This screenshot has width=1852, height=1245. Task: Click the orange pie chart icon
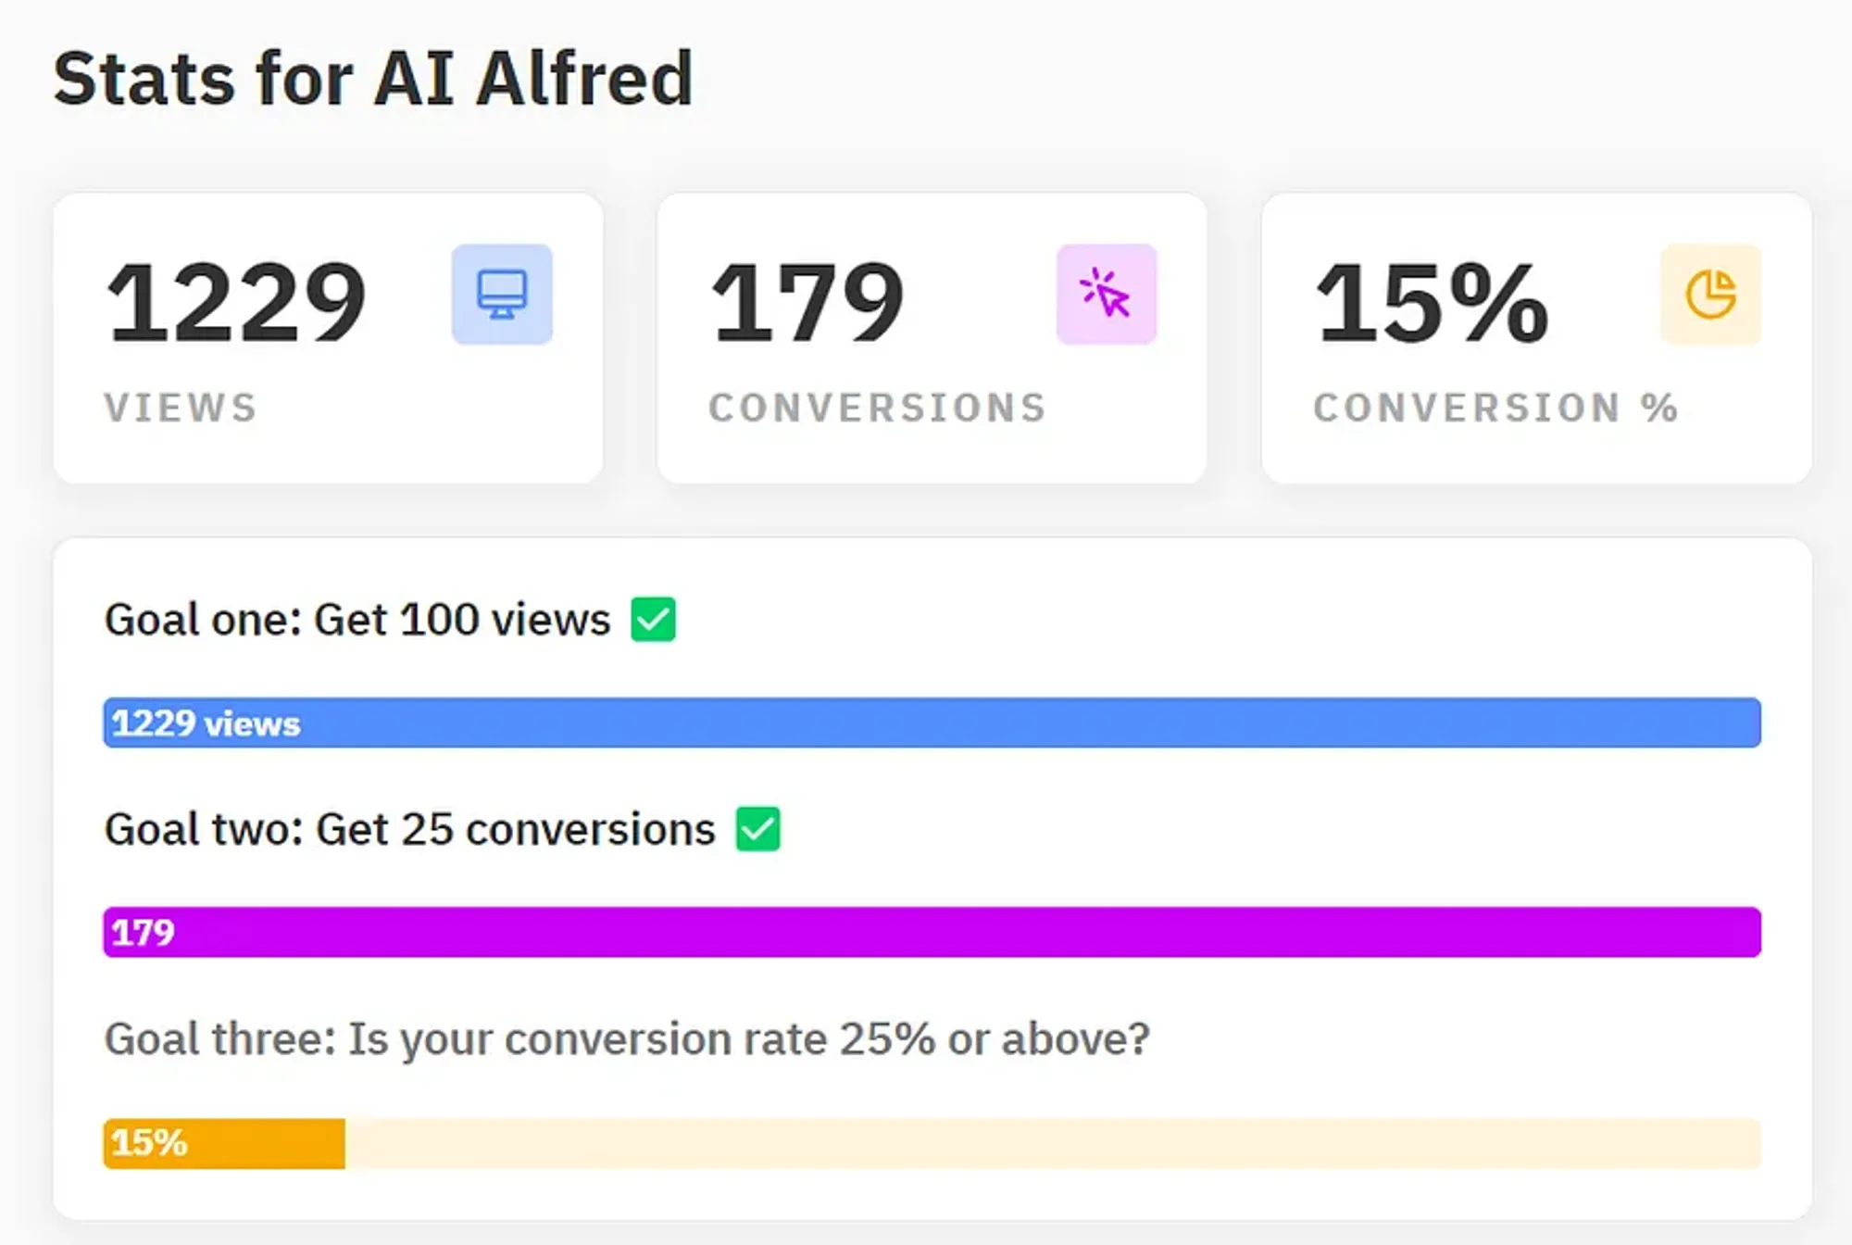pyautogui.click(x=1710, y=295)
